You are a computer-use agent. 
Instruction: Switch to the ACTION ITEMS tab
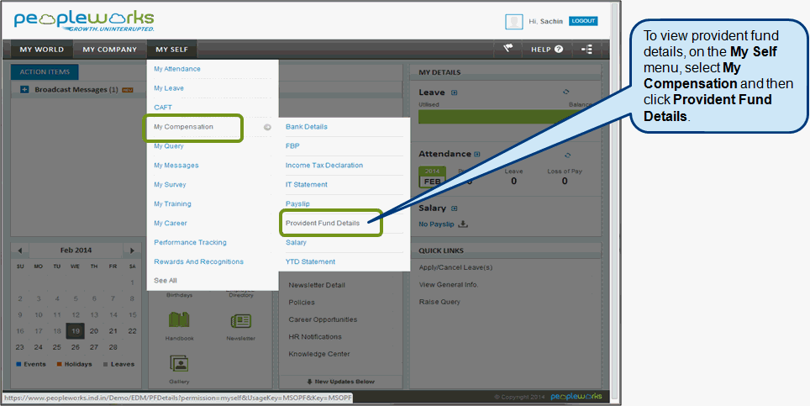(x=45, y=71)
